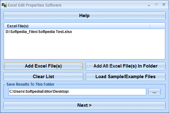The width and height of the screenshot is (169, 113).
Task: Click the application icon in title bar
Action: (x=4, y=5)
